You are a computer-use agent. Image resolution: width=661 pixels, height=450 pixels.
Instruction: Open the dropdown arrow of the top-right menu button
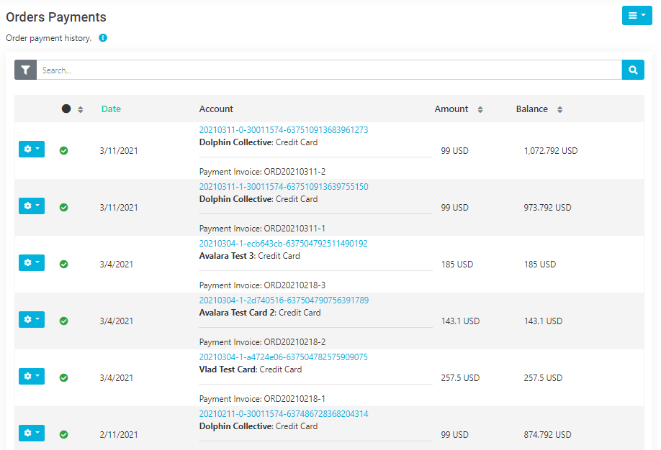point(644,15)
